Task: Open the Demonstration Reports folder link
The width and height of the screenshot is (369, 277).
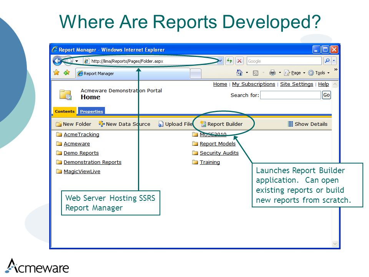Action: click(x=93, y=162)
